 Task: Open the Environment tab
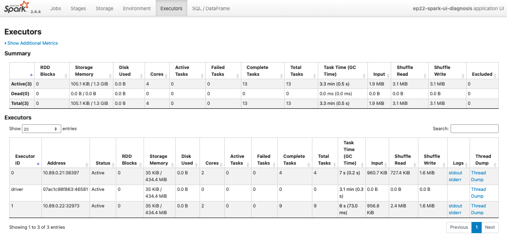tap(137, 8)
